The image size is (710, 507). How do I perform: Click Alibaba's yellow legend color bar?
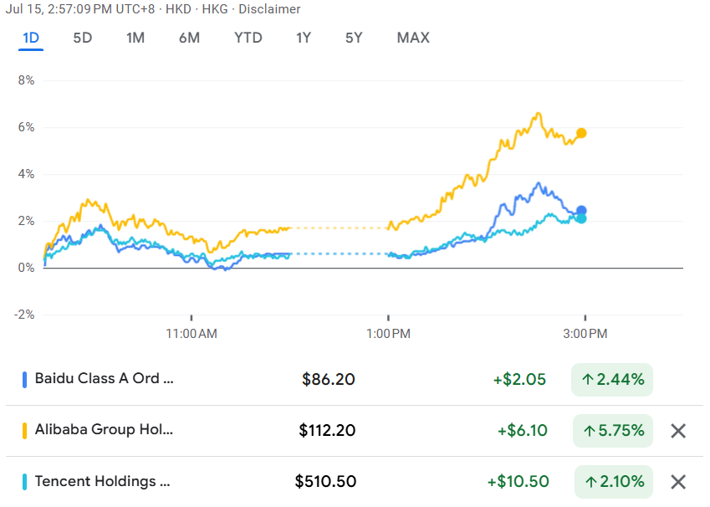tap(25, 430)
